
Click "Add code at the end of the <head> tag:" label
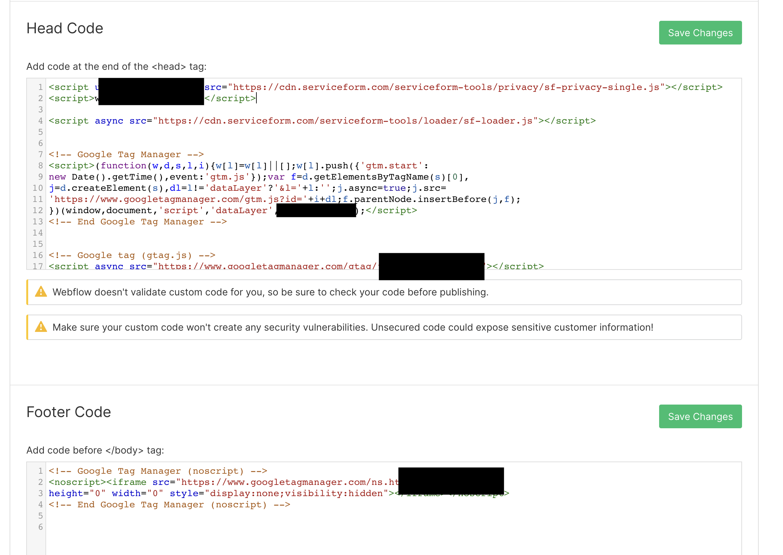(117, 66)
